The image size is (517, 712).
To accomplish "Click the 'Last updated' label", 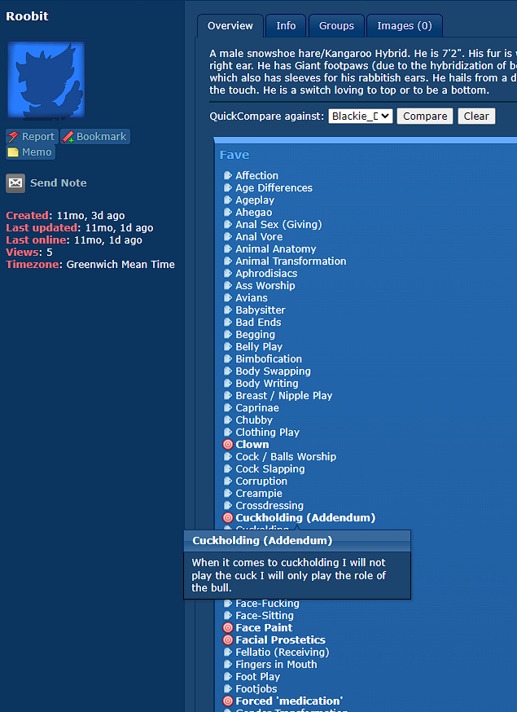I will pos(42,228).
